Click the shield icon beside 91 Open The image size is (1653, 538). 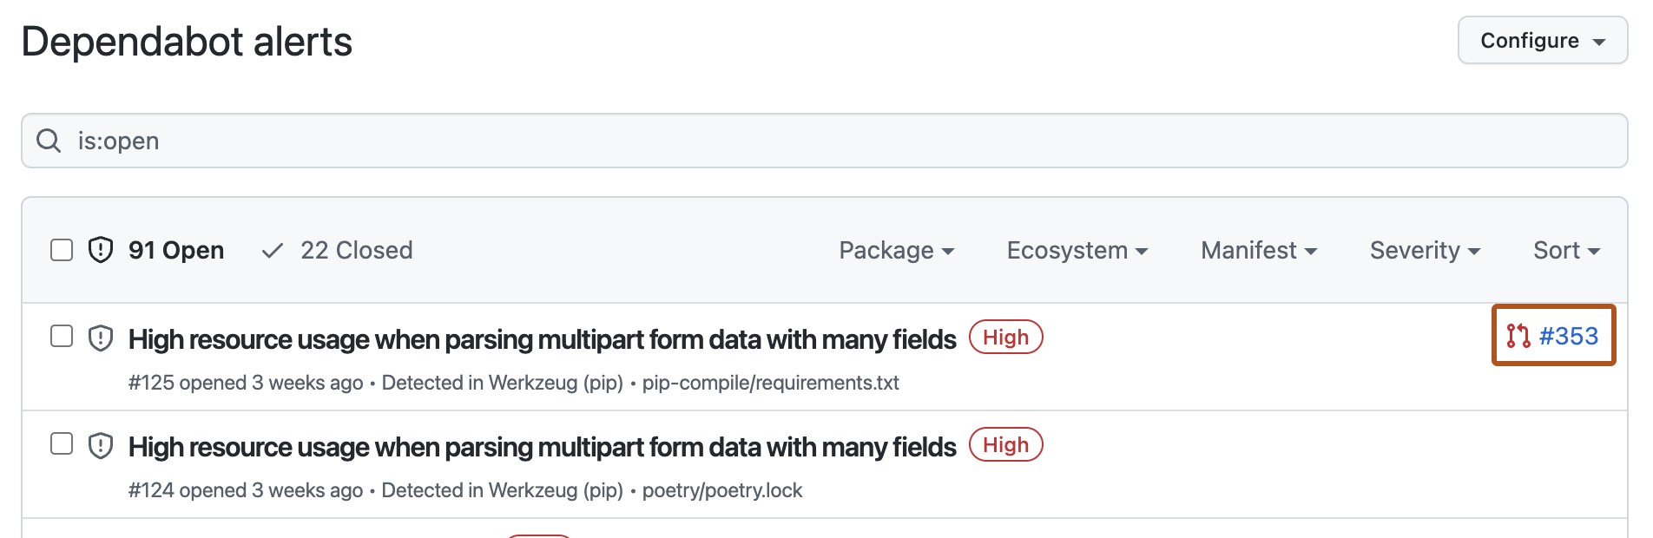[101, 250]
